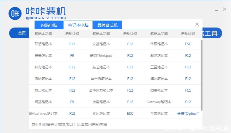Select 戴尔笔记本 brand cell
Screen dimensions: 231x133
(x=159, y=55)
